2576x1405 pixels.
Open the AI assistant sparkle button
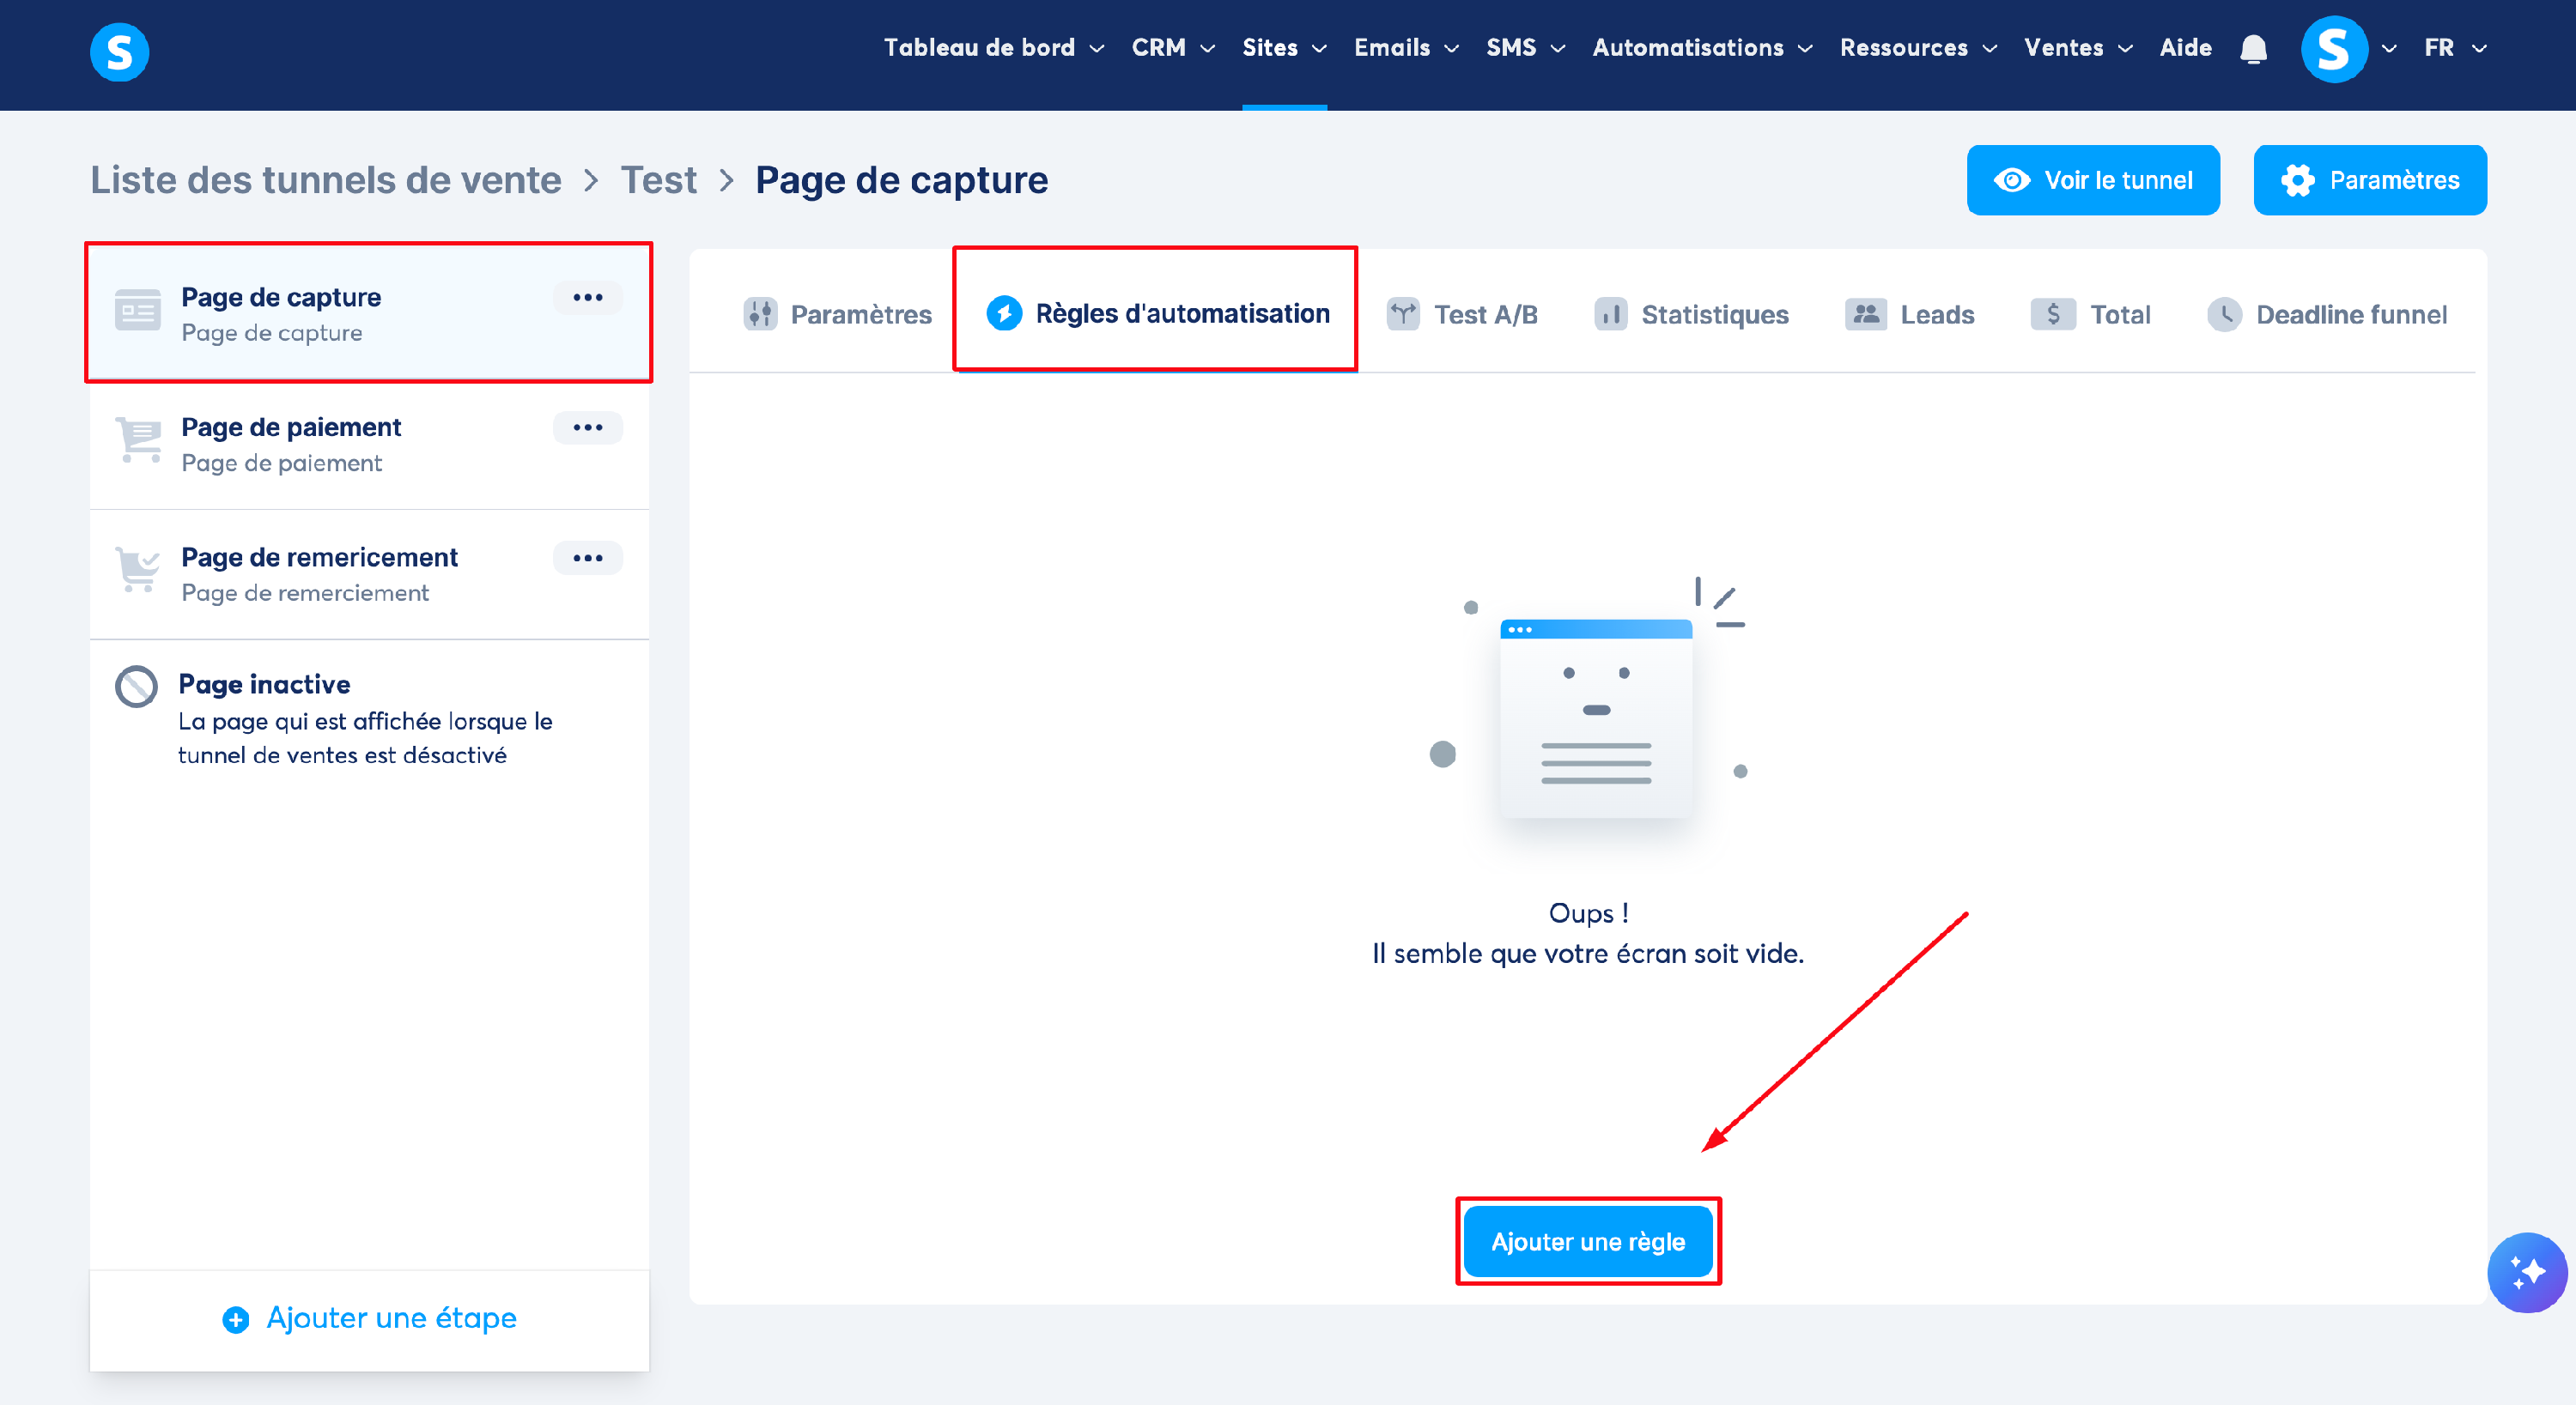coord(2526,1272)
